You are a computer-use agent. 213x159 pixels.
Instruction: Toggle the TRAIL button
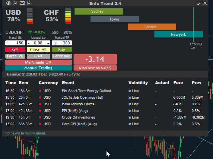click(39, 56)
